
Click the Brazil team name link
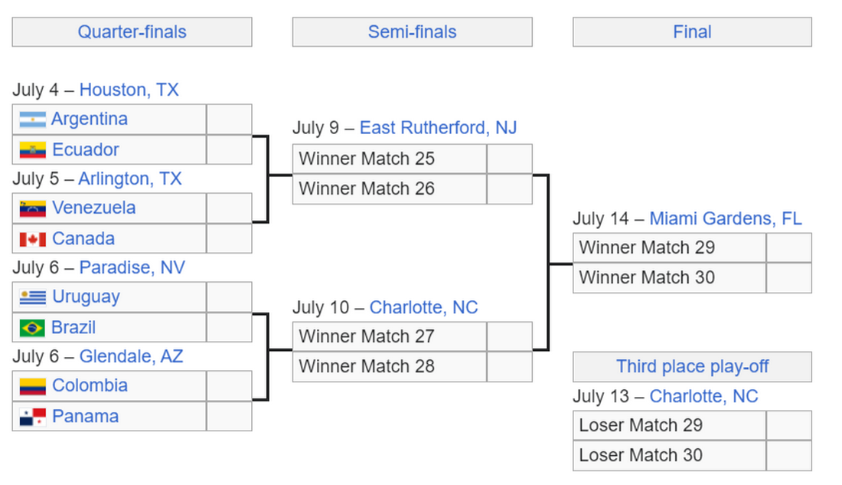(73, 327)
